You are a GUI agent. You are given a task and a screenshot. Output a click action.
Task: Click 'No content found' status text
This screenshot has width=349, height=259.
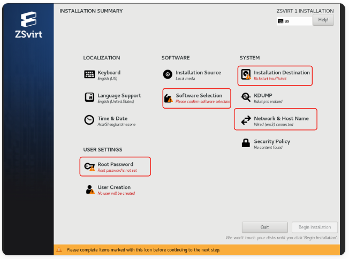[268, 147]
